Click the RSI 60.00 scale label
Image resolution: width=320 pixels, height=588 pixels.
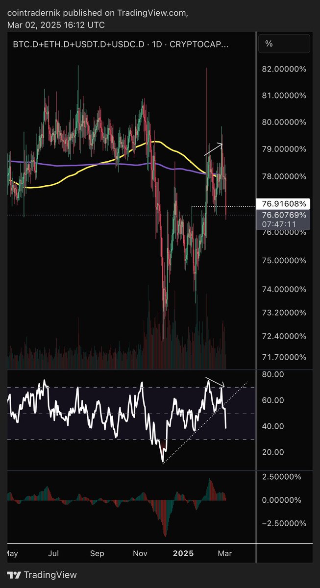pyautogui.click(x=273, y=400)
